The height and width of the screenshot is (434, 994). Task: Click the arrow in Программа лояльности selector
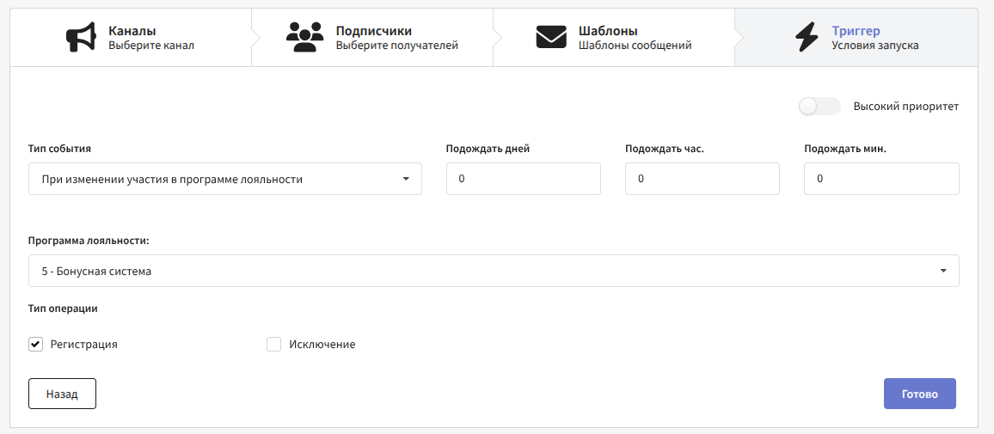(x=943, y=271)
